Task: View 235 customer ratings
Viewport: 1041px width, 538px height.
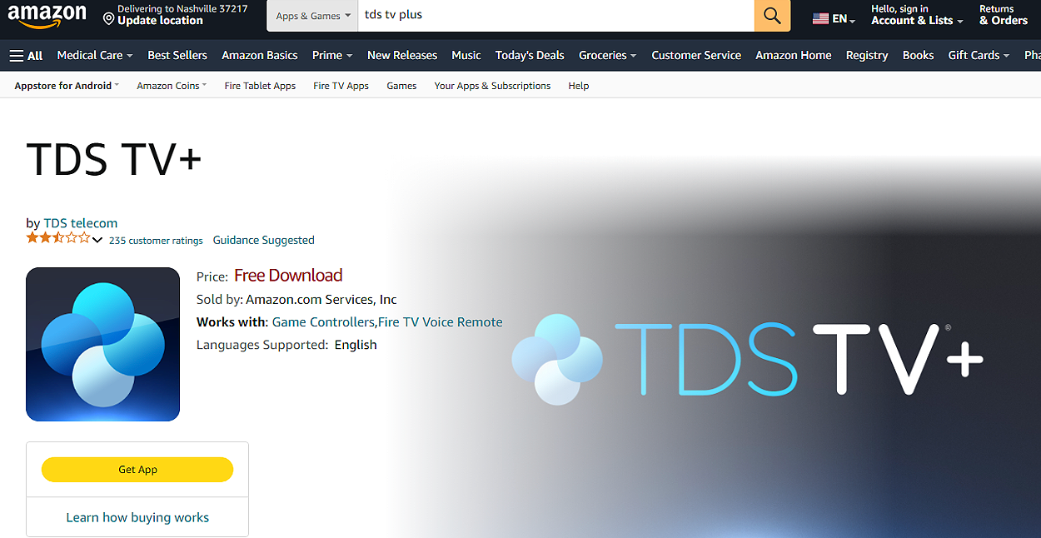Action: 156,240
